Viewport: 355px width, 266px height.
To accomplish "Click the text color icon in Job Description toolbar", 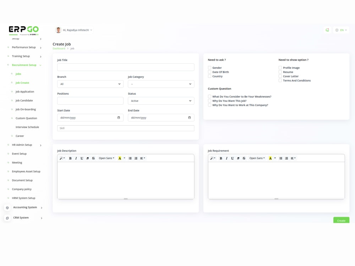I will click(121, 158).
